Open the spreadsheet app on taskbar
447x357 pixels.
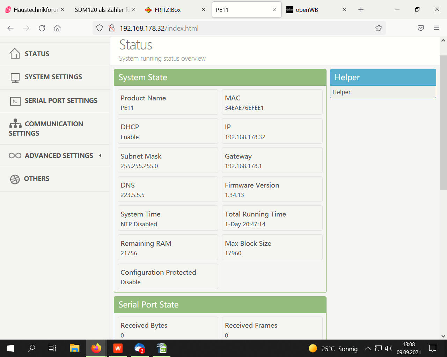coord(162,348)
